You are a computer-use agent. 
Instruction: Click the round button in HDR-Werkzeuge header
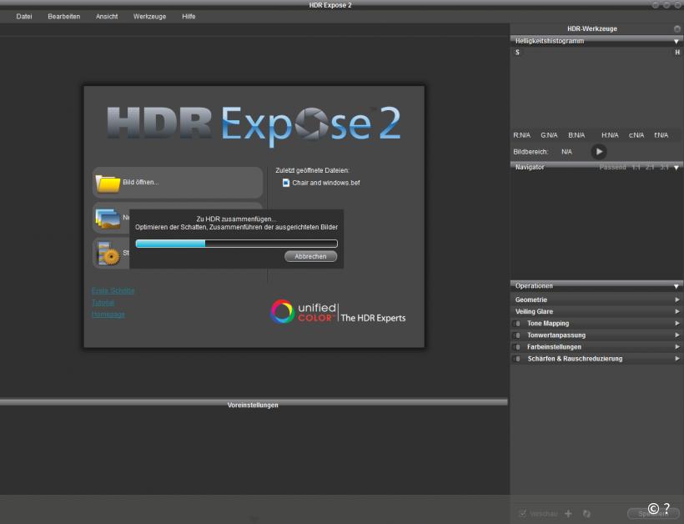coord(677,29)
